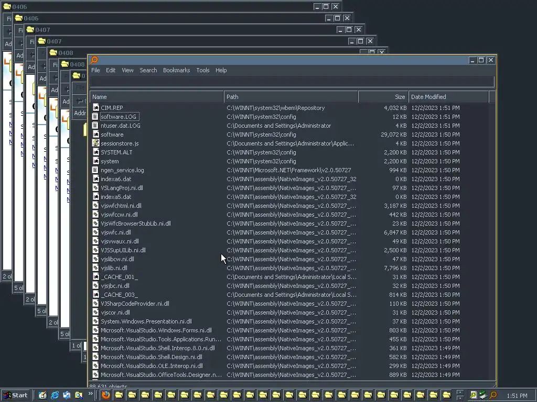Select indexa5.dat in the results
Screen dimensions: 537x402
coord(116,197)
